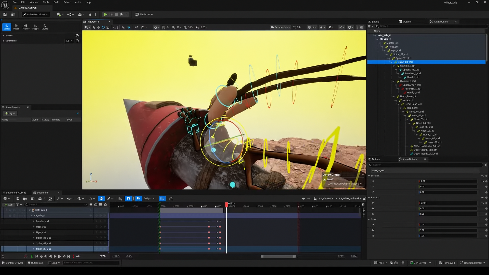
Task: Open the Output Log
Action: 35,263
